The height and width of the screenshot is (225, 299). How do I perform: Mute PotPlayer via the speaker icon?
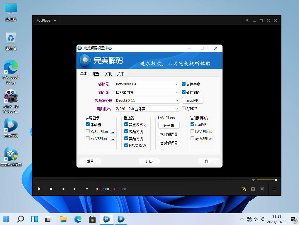254,180
